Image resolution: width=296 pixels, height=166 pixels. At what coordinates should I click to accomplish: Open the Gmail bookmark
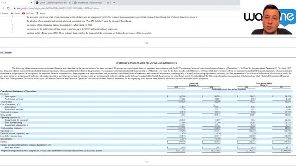pos(15,13)
